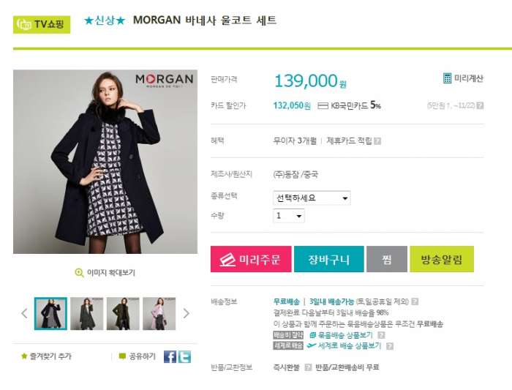Click help icon next to 제휴카드 적립
The image size is (512, 390).
[x=377, y=141]
